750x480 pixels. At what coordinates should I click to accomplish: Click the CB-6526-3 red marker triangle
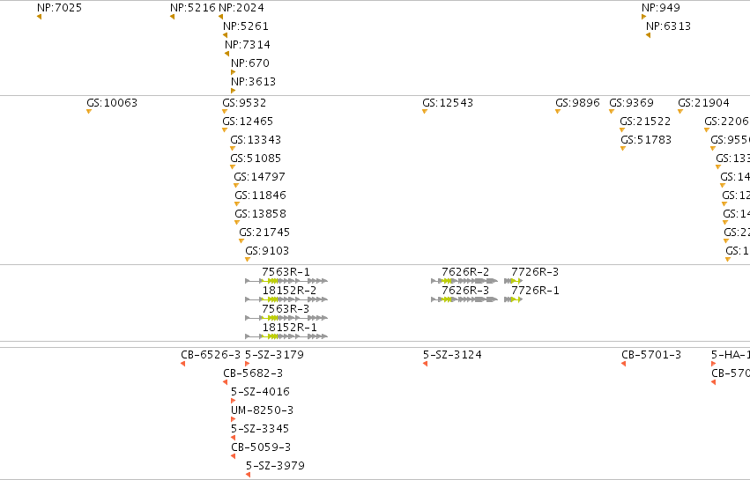pos(182,364)
